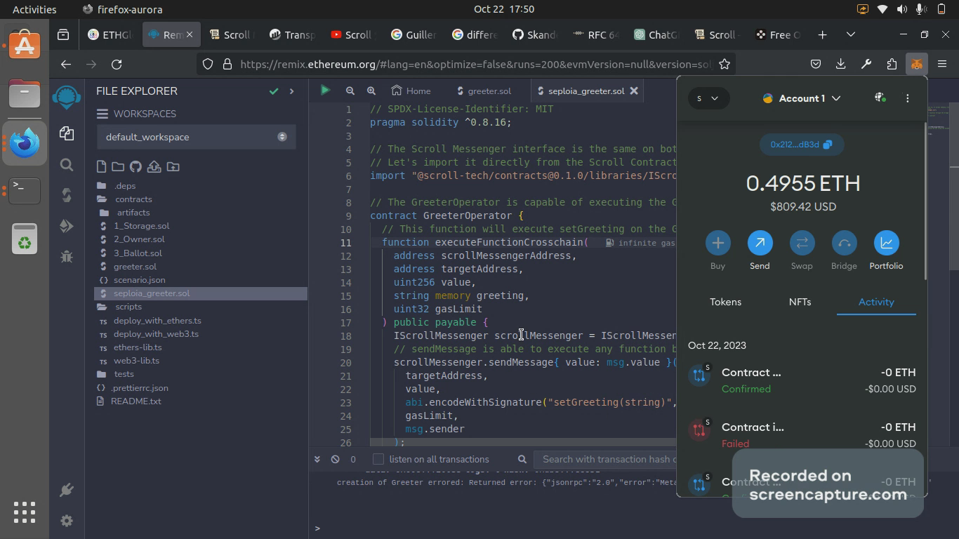Image resolution: width=959 pixels, height=539 pixels.
Task: Click the Remix logo home icon
Action: pyautogui.click(x=67, y=97)
